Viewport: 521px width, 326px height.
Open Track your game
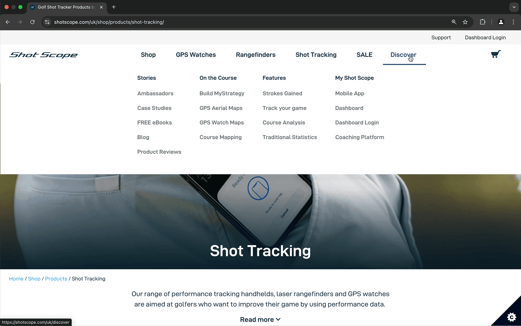point(285,108)
